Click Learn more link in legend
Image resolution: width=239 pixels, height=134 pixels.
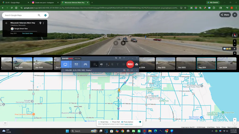tap(129, 124)
